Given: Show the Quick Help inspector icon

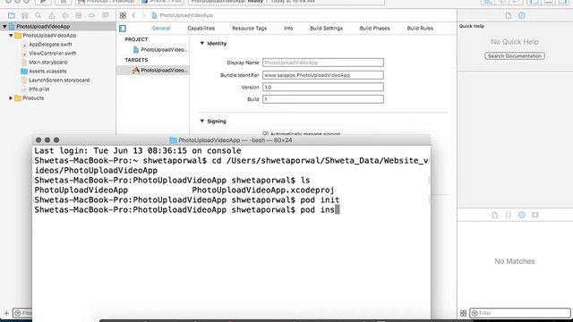Looking at the screenshot, I should pos(521,15).
